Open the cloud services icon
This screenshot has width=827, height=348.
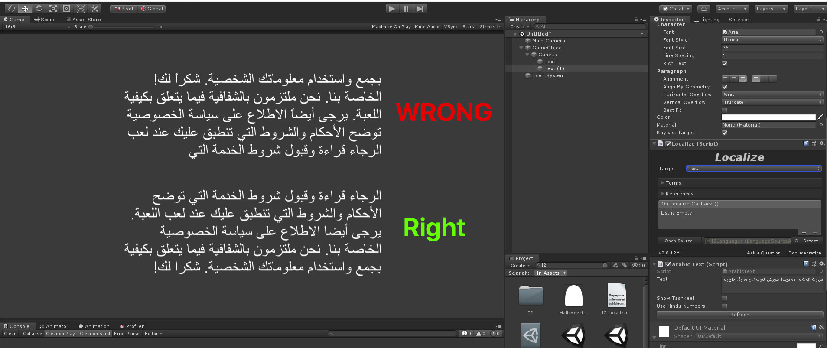pos(703,9)
